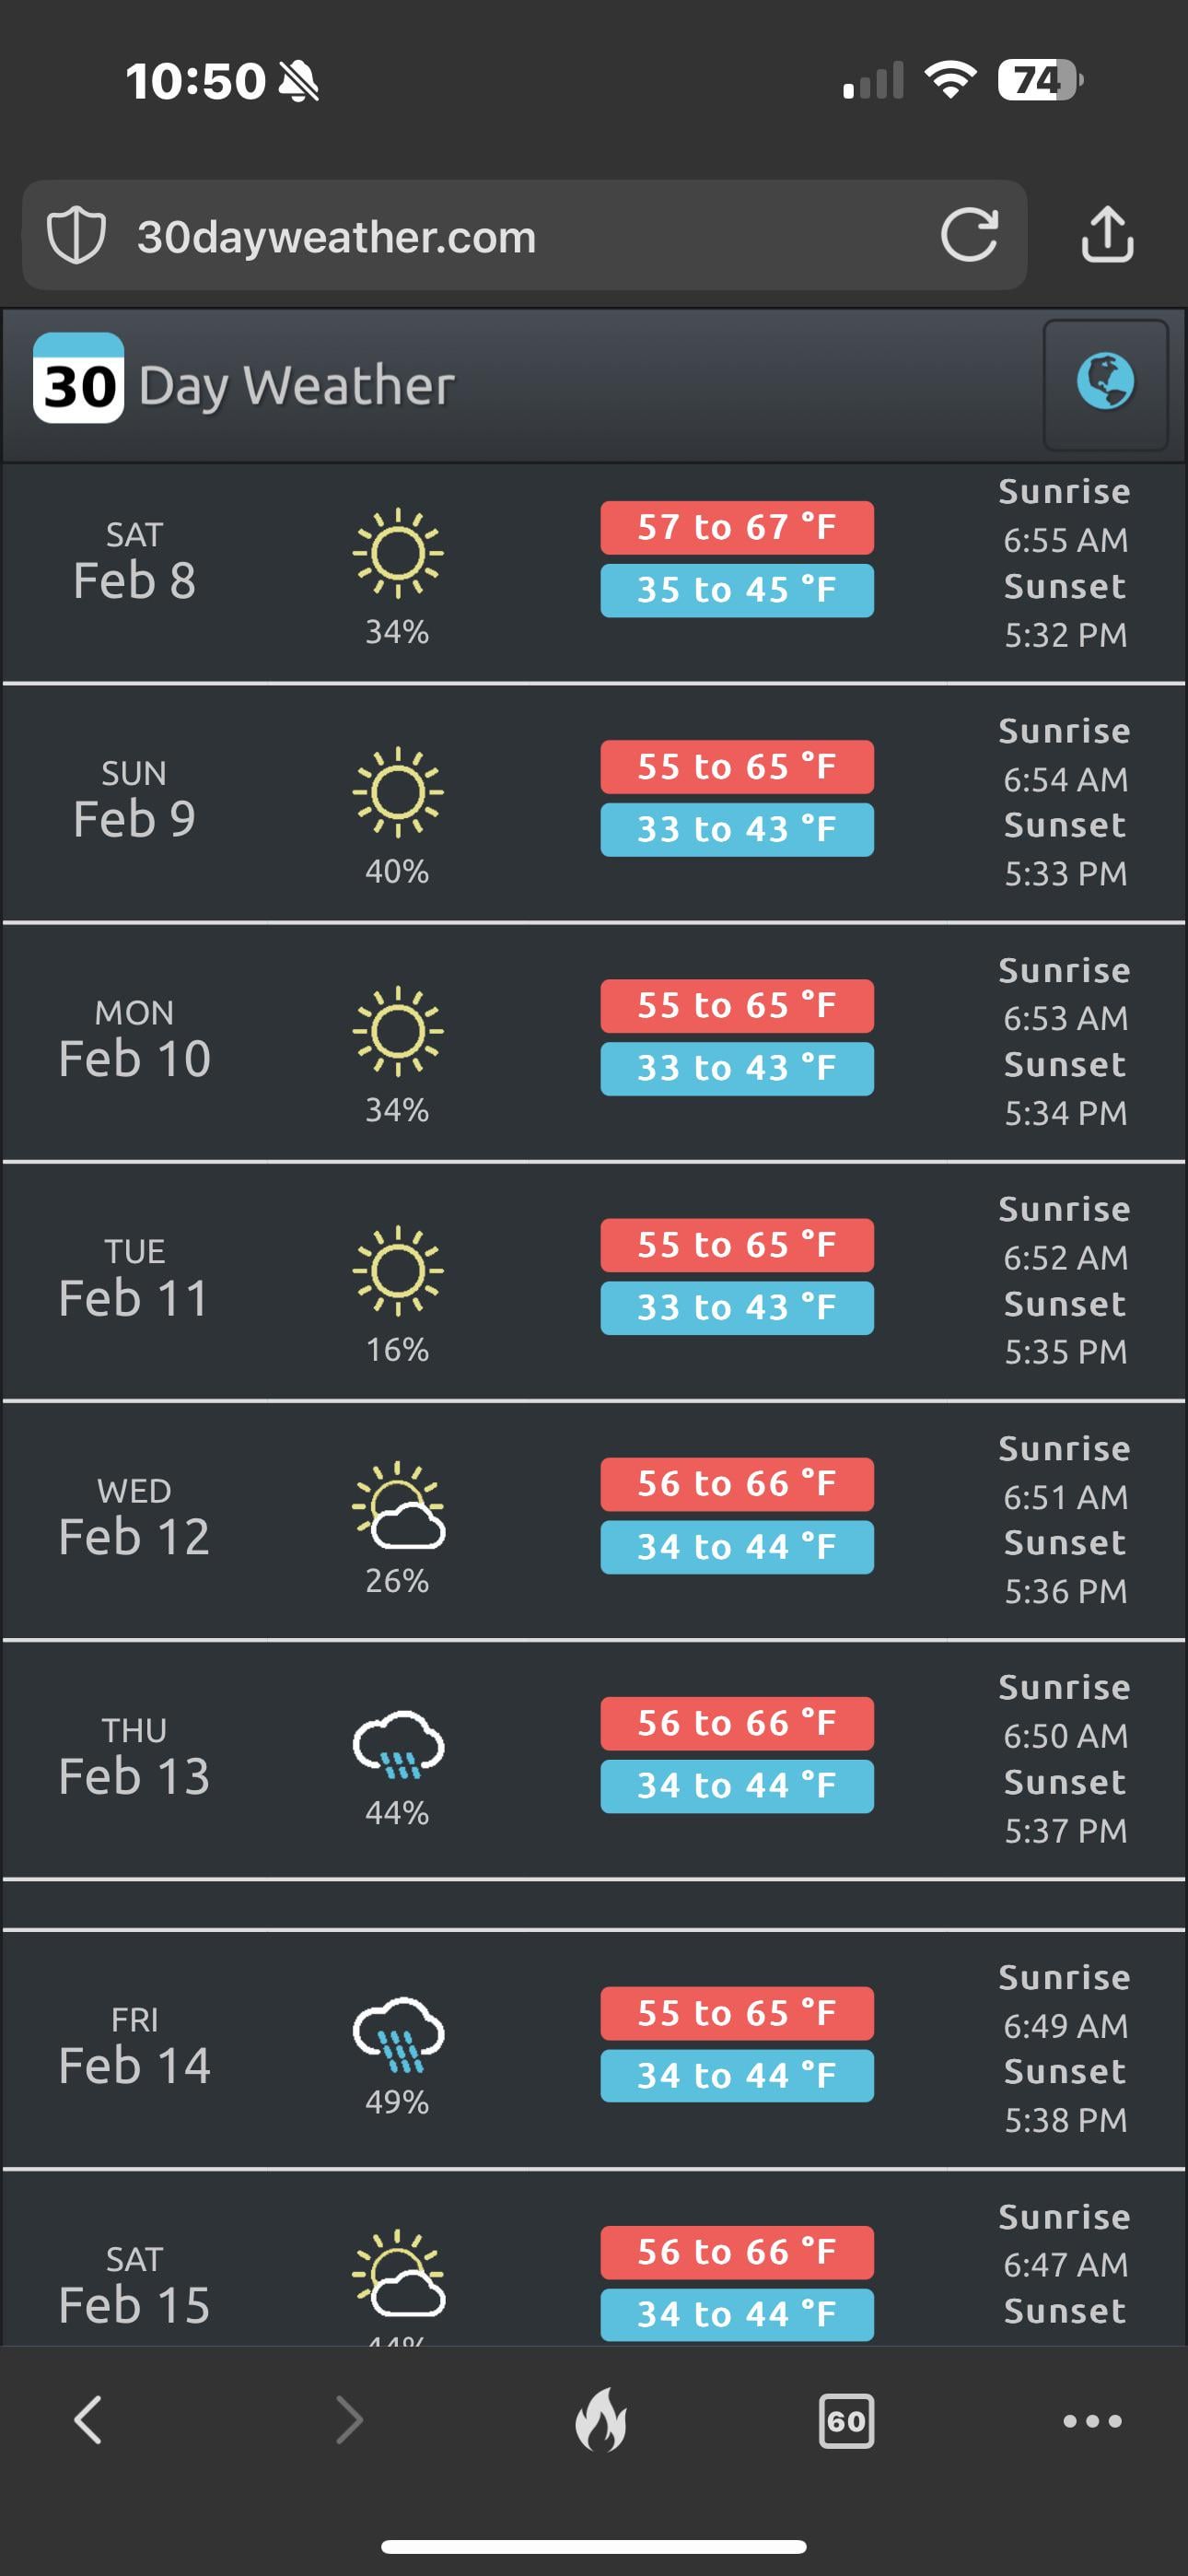Go back with the left arrow
This screenshot has height=2576, width=1188.
(89, 2421)
